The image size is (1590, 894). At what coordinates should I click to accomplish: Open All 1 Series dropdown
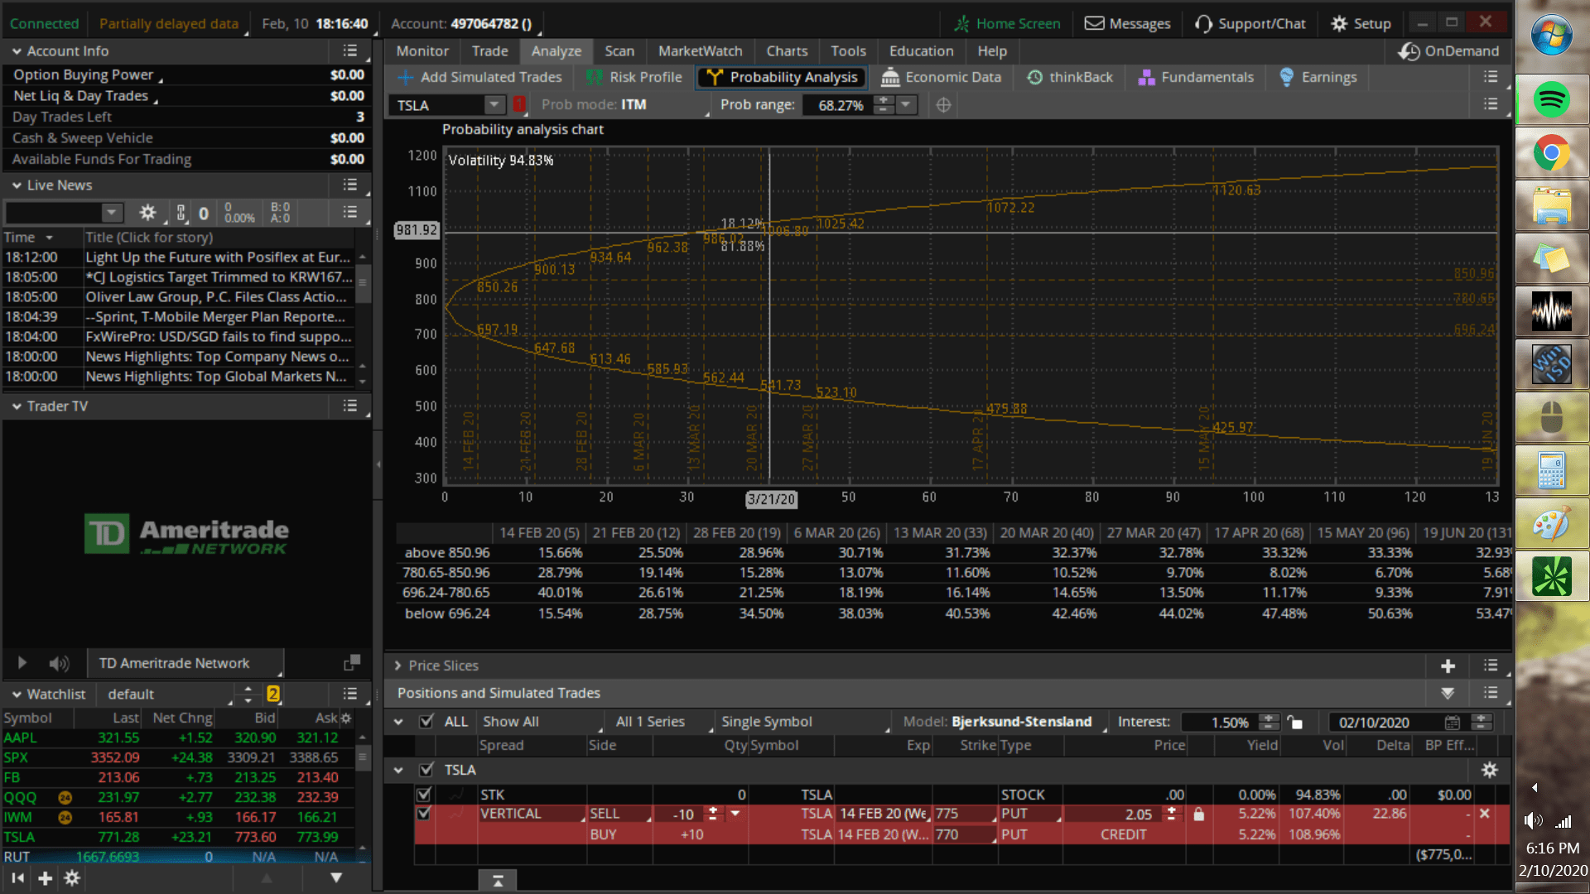[x=661, y=722]
